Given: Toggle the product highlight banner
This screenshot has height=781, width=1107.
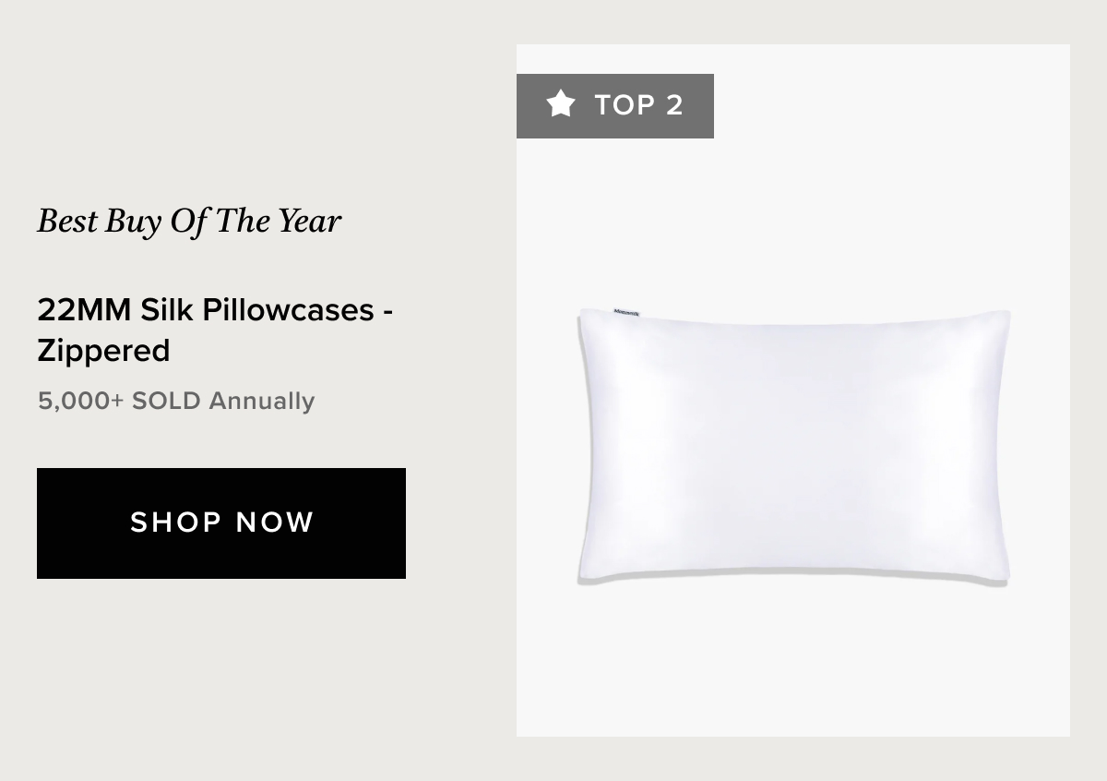Looking at the screenshot, I should click(615, 105).
